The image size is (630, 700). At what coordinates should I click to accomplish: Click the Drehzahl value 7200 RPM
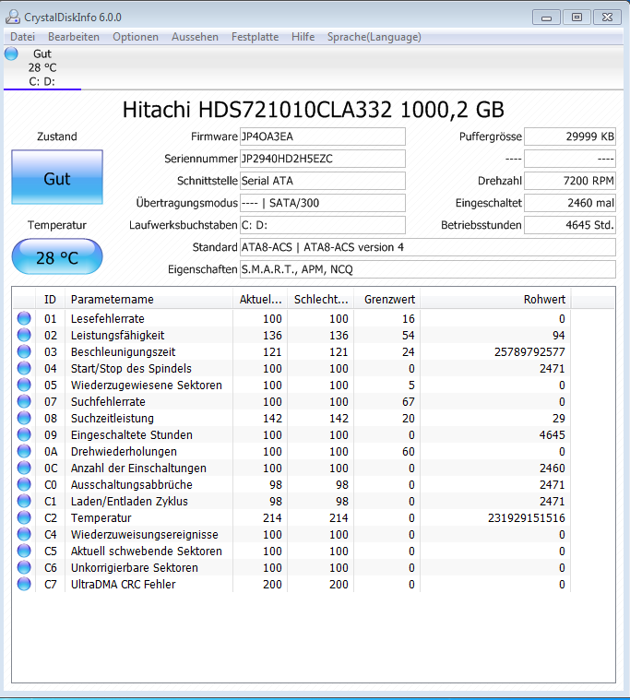[570, 181]
